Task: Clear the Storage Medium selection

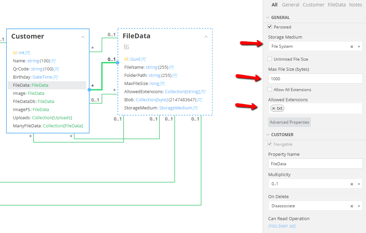Action: (352, 47)
